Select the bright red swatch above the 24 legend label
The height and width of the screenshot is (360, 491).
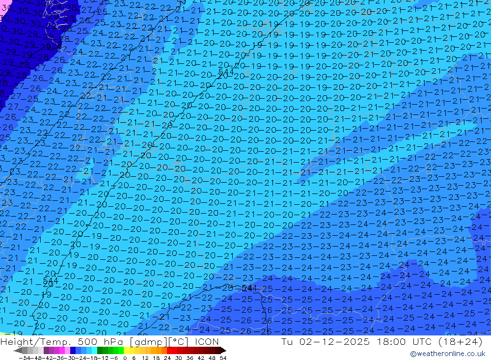point(169,350)
